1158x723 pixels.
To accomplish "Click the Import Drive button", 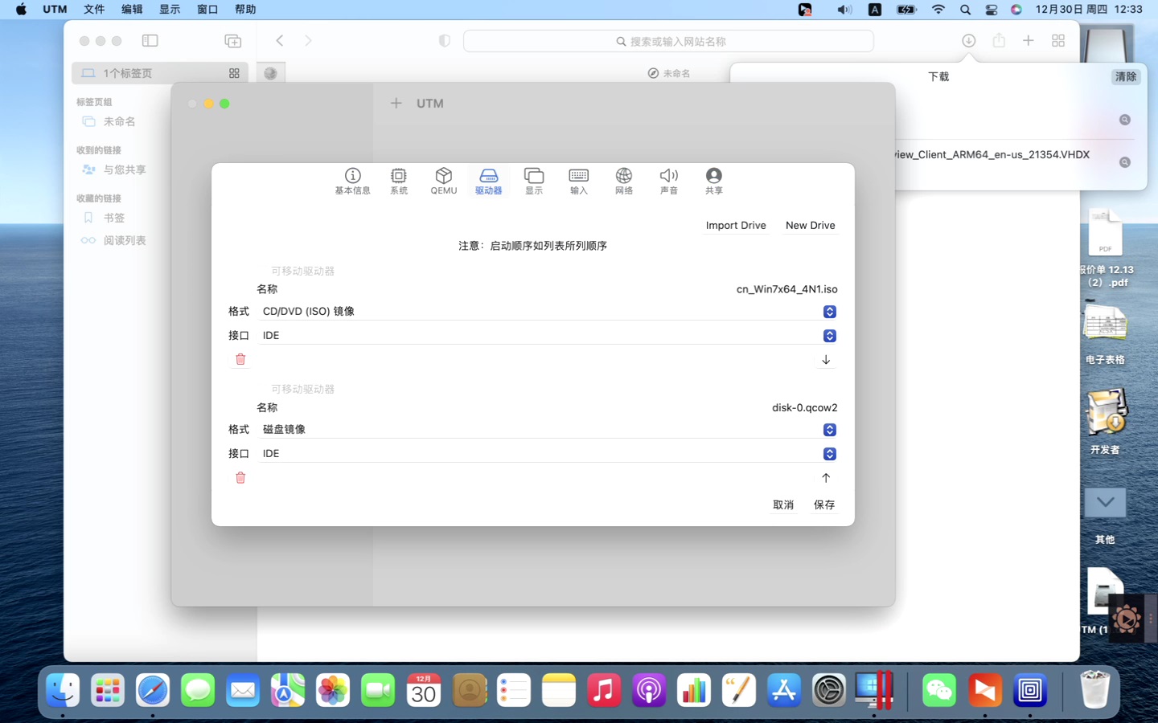I will point(736,225).
